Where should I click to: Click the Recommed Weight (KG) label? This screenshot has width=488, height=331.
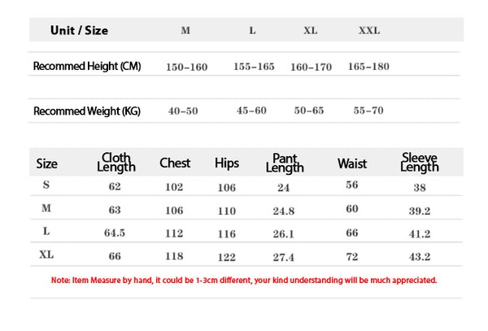[87, 111]
